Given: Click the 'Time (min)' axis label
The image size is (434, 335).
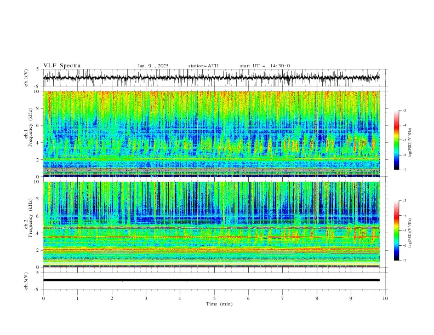Looking at the screenshot, I should point(219,304).
